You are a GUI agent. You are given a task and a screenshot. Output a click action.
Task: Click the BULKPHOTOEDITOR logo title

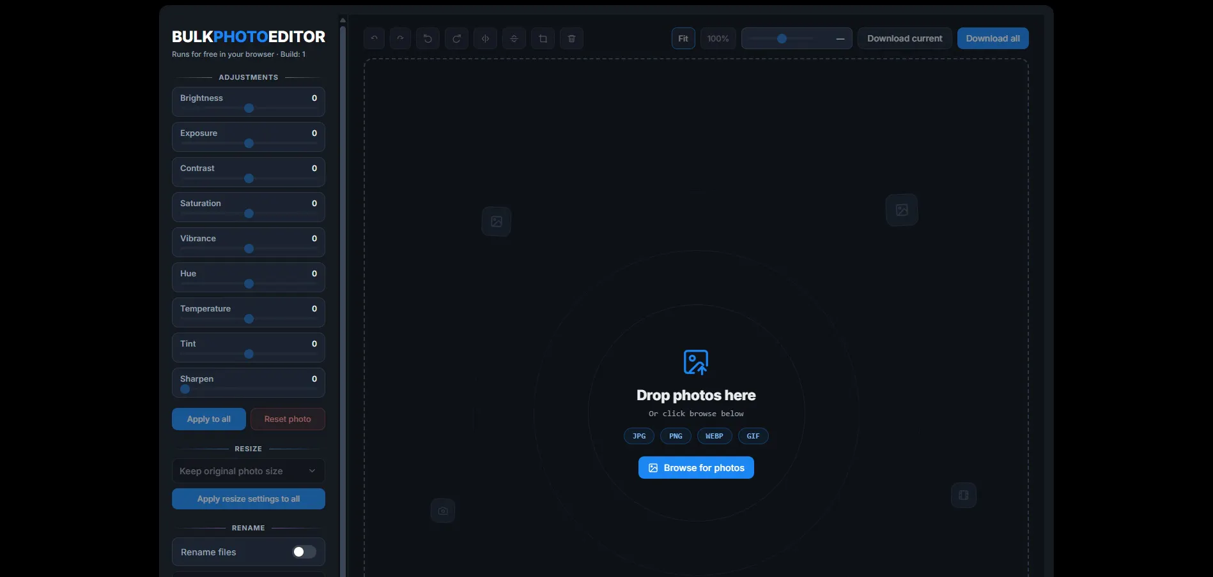pyautogui.click(x=249, y=37)
